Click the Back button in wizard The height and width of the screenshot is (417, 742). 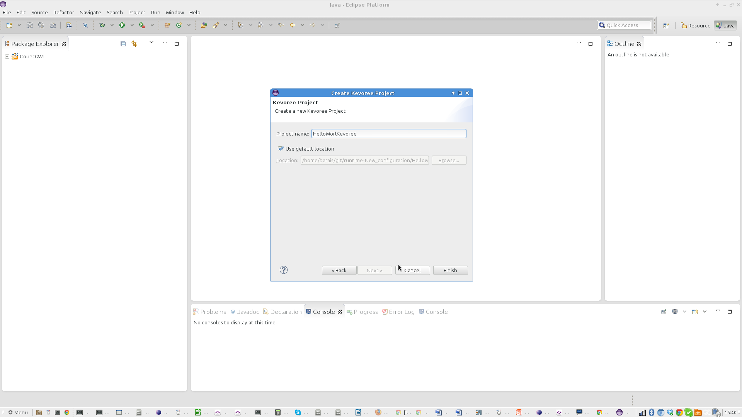click(x=339, y=270)
